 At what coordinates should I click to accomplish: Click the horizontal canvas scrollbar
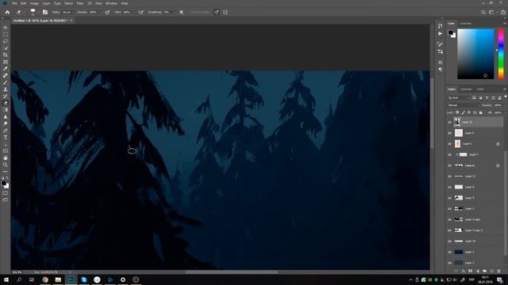click(x=232, y=272)
